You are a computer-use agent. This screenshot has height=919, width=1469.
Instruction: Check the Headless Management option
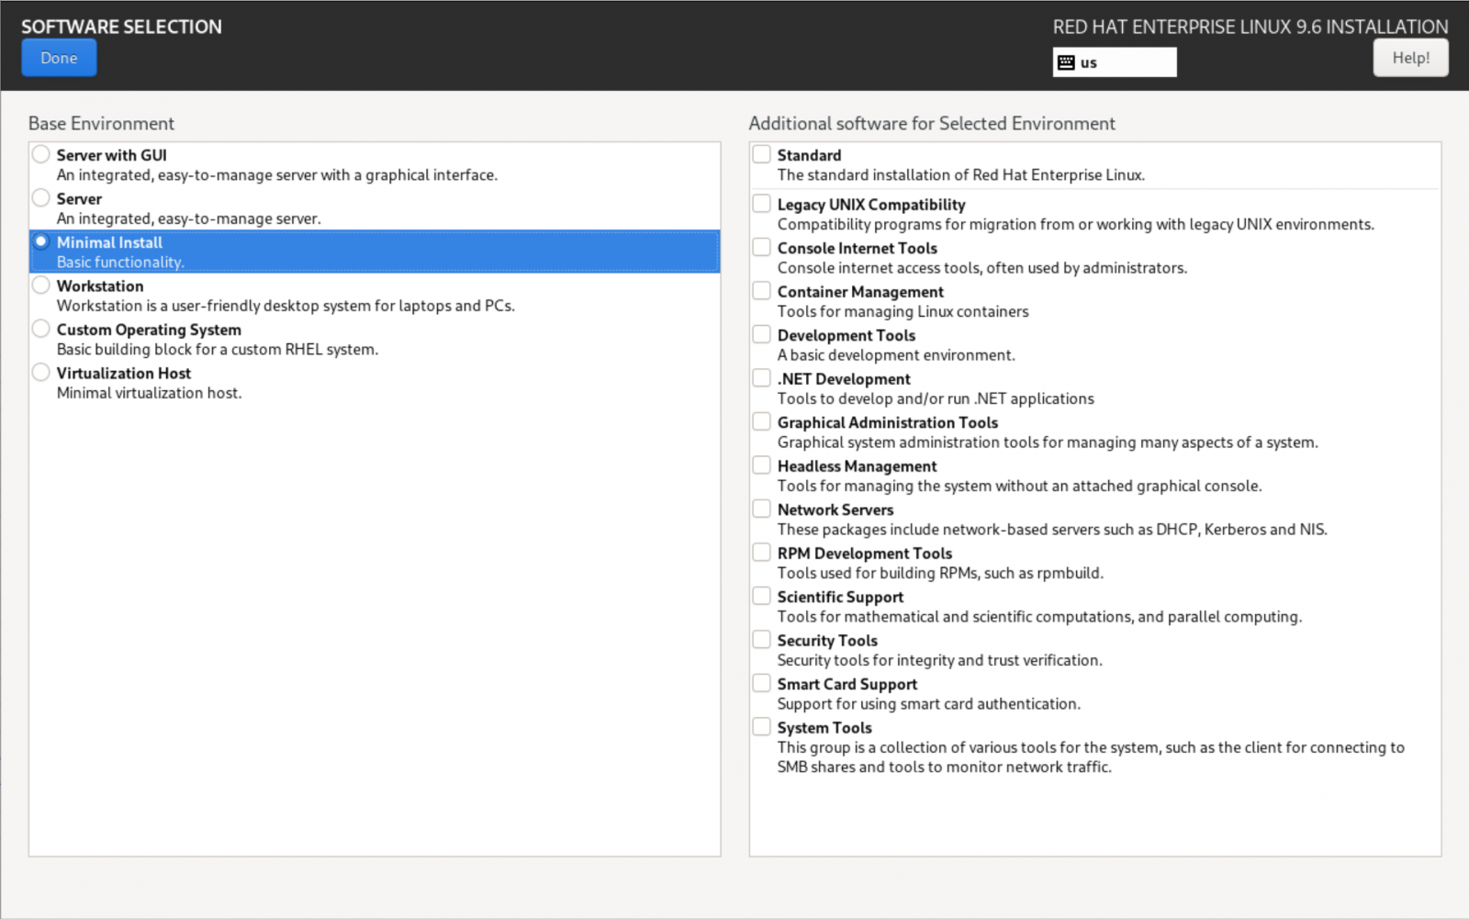(x=761, y=465)
